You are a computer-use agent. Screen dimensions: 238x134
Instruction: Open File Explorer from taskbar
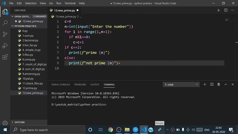(127, 130)
